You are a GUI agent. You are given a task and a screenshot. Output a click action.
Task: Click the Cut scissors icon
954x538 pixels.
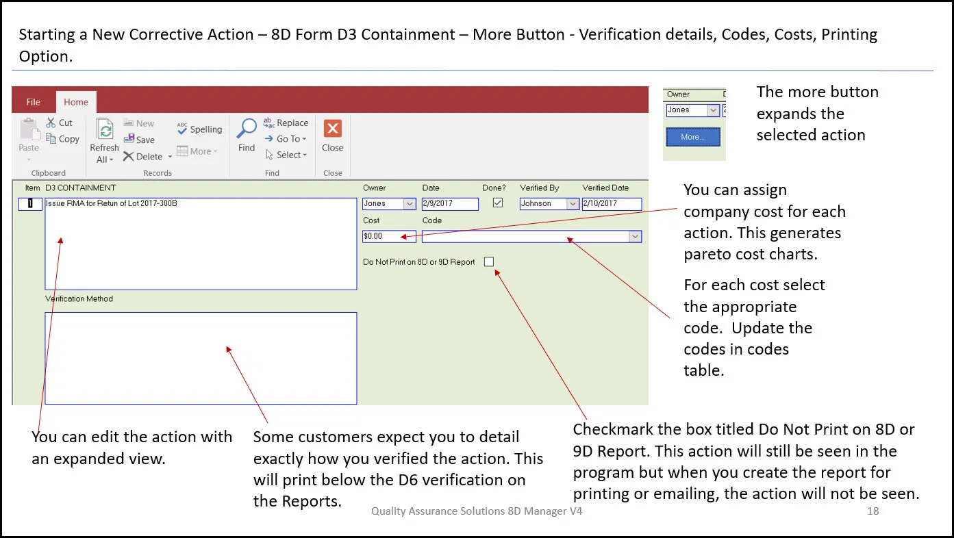pyautogui.click(x=51, y=123)
